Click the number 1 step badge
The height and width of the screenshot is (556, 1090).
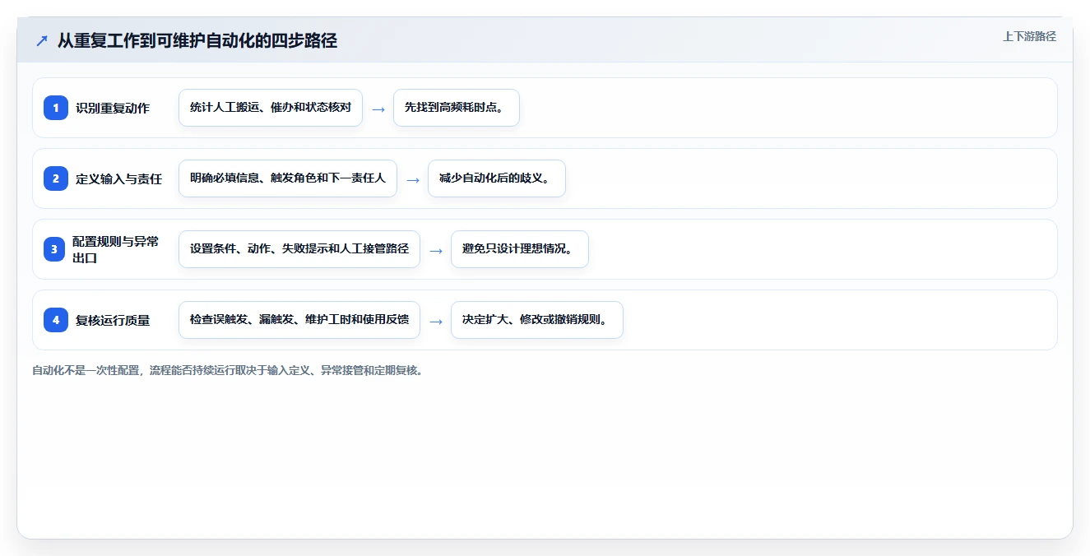[56, 108]
